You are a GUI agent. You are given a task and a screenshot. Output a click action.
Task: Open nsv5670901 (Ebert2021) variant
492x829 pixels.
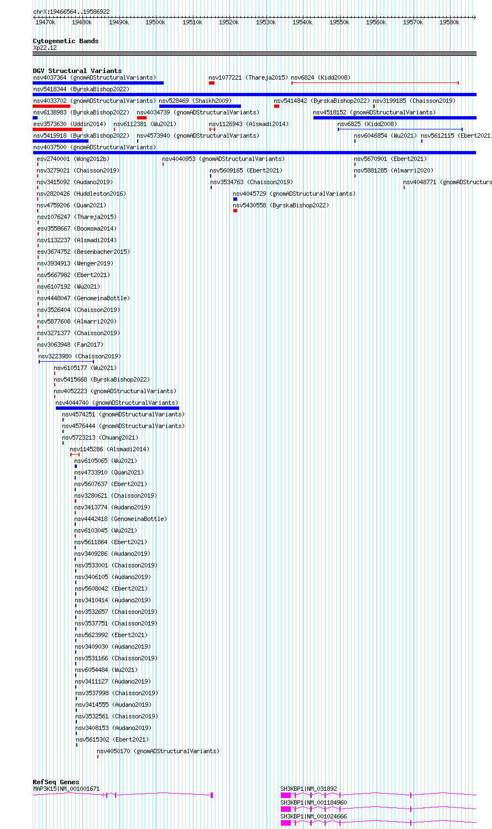pos(390,159)
